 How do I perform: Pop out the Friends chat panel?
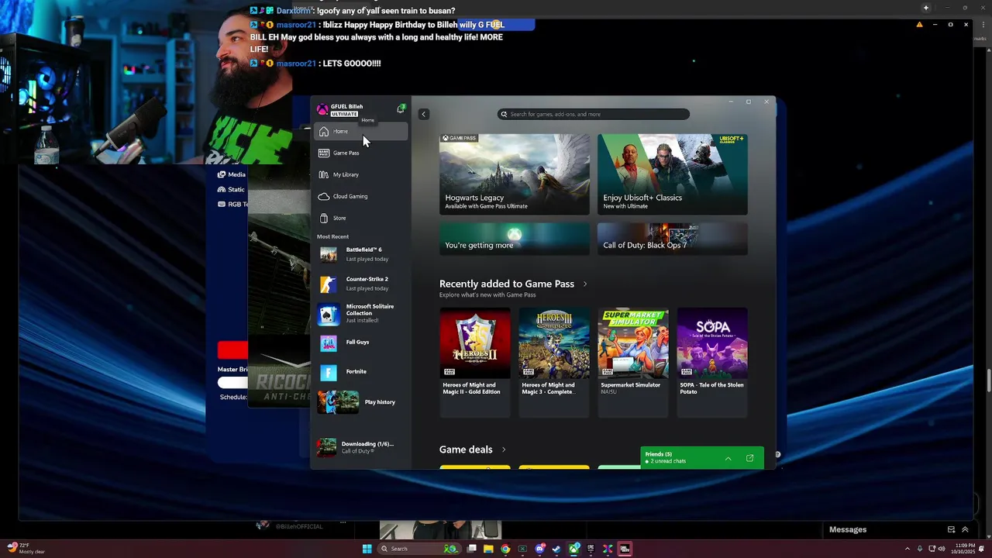pyautogui.click(x=749, y=458)
